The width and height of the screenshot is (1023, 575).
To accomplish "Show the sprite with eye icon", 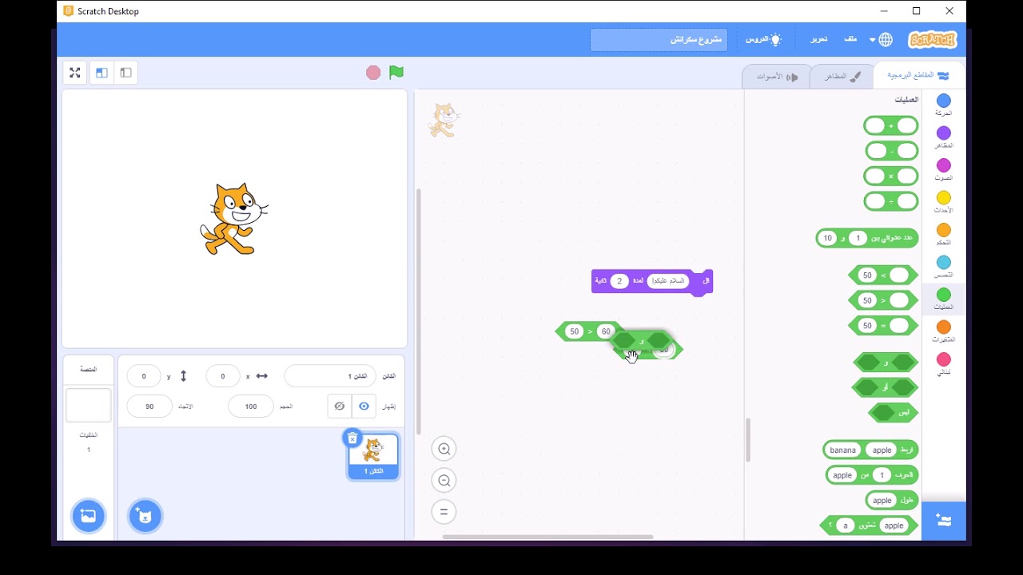I will (x=364, y=406).
